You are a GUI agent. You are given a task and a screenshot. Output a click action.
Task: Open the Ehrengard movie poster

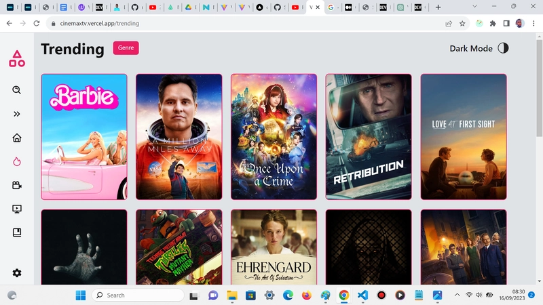click(x=274, y=247)
